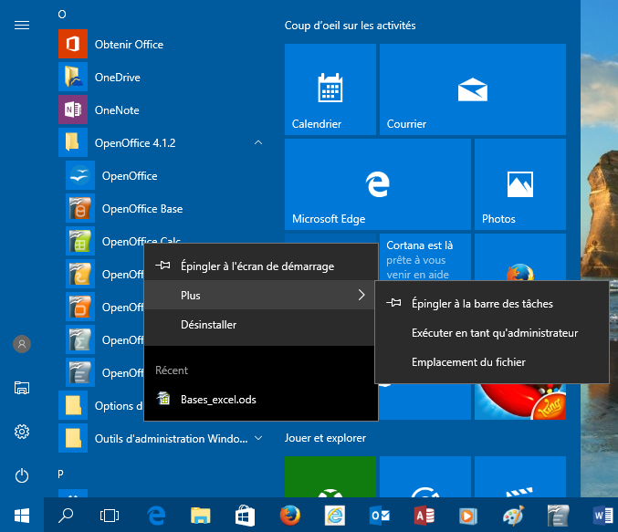Open Access from the taskbar
The width and height of the screenshot is (618, 532).
[424, 516]
